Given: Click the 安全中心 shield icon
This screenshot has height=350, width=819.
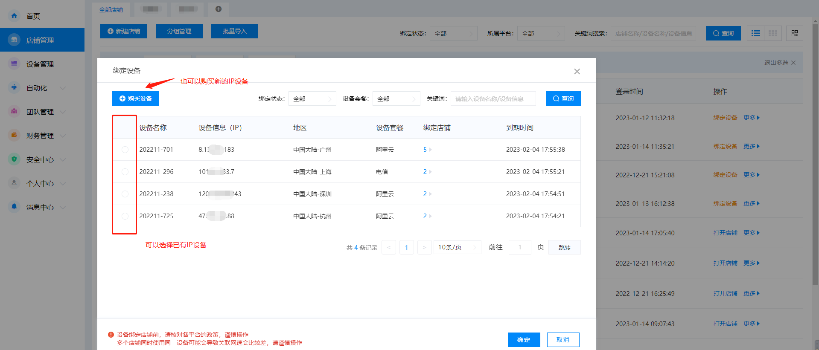Looking at the screenshot, I should [x=14, y=159].
